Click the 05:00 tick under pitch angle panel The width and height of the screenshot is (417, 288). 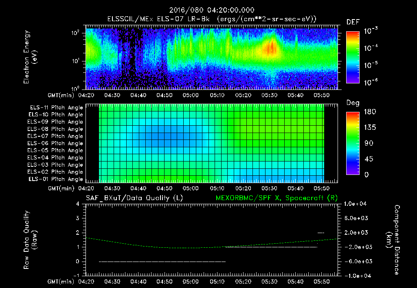click(x=191, y=188)
